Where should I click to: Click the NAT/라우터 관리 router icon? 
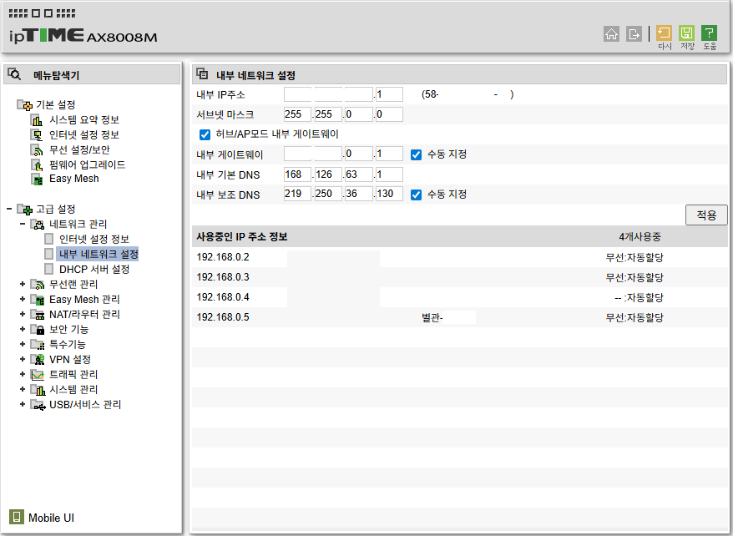click(38, 315)
